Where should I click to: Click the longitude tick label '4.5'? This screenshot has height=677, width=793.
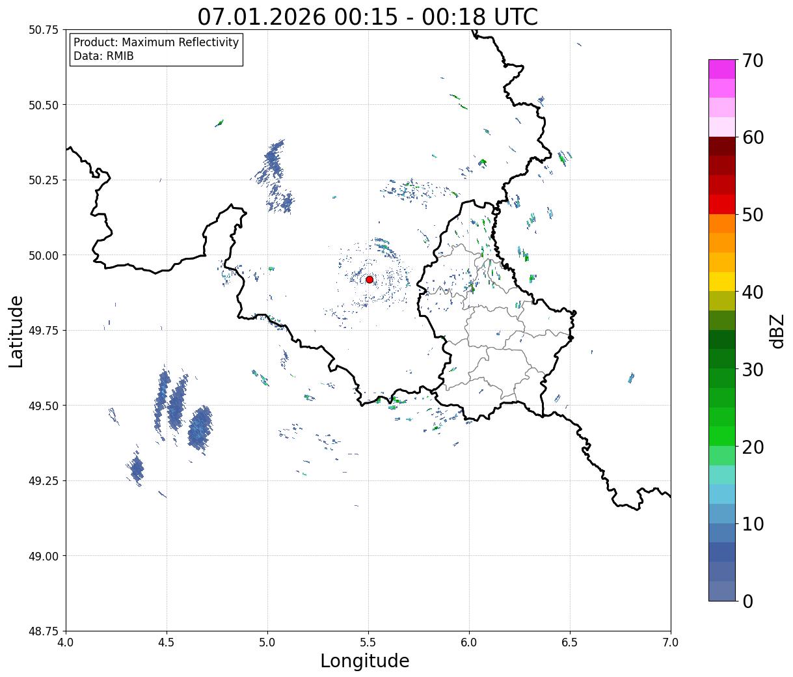point(167,642)
